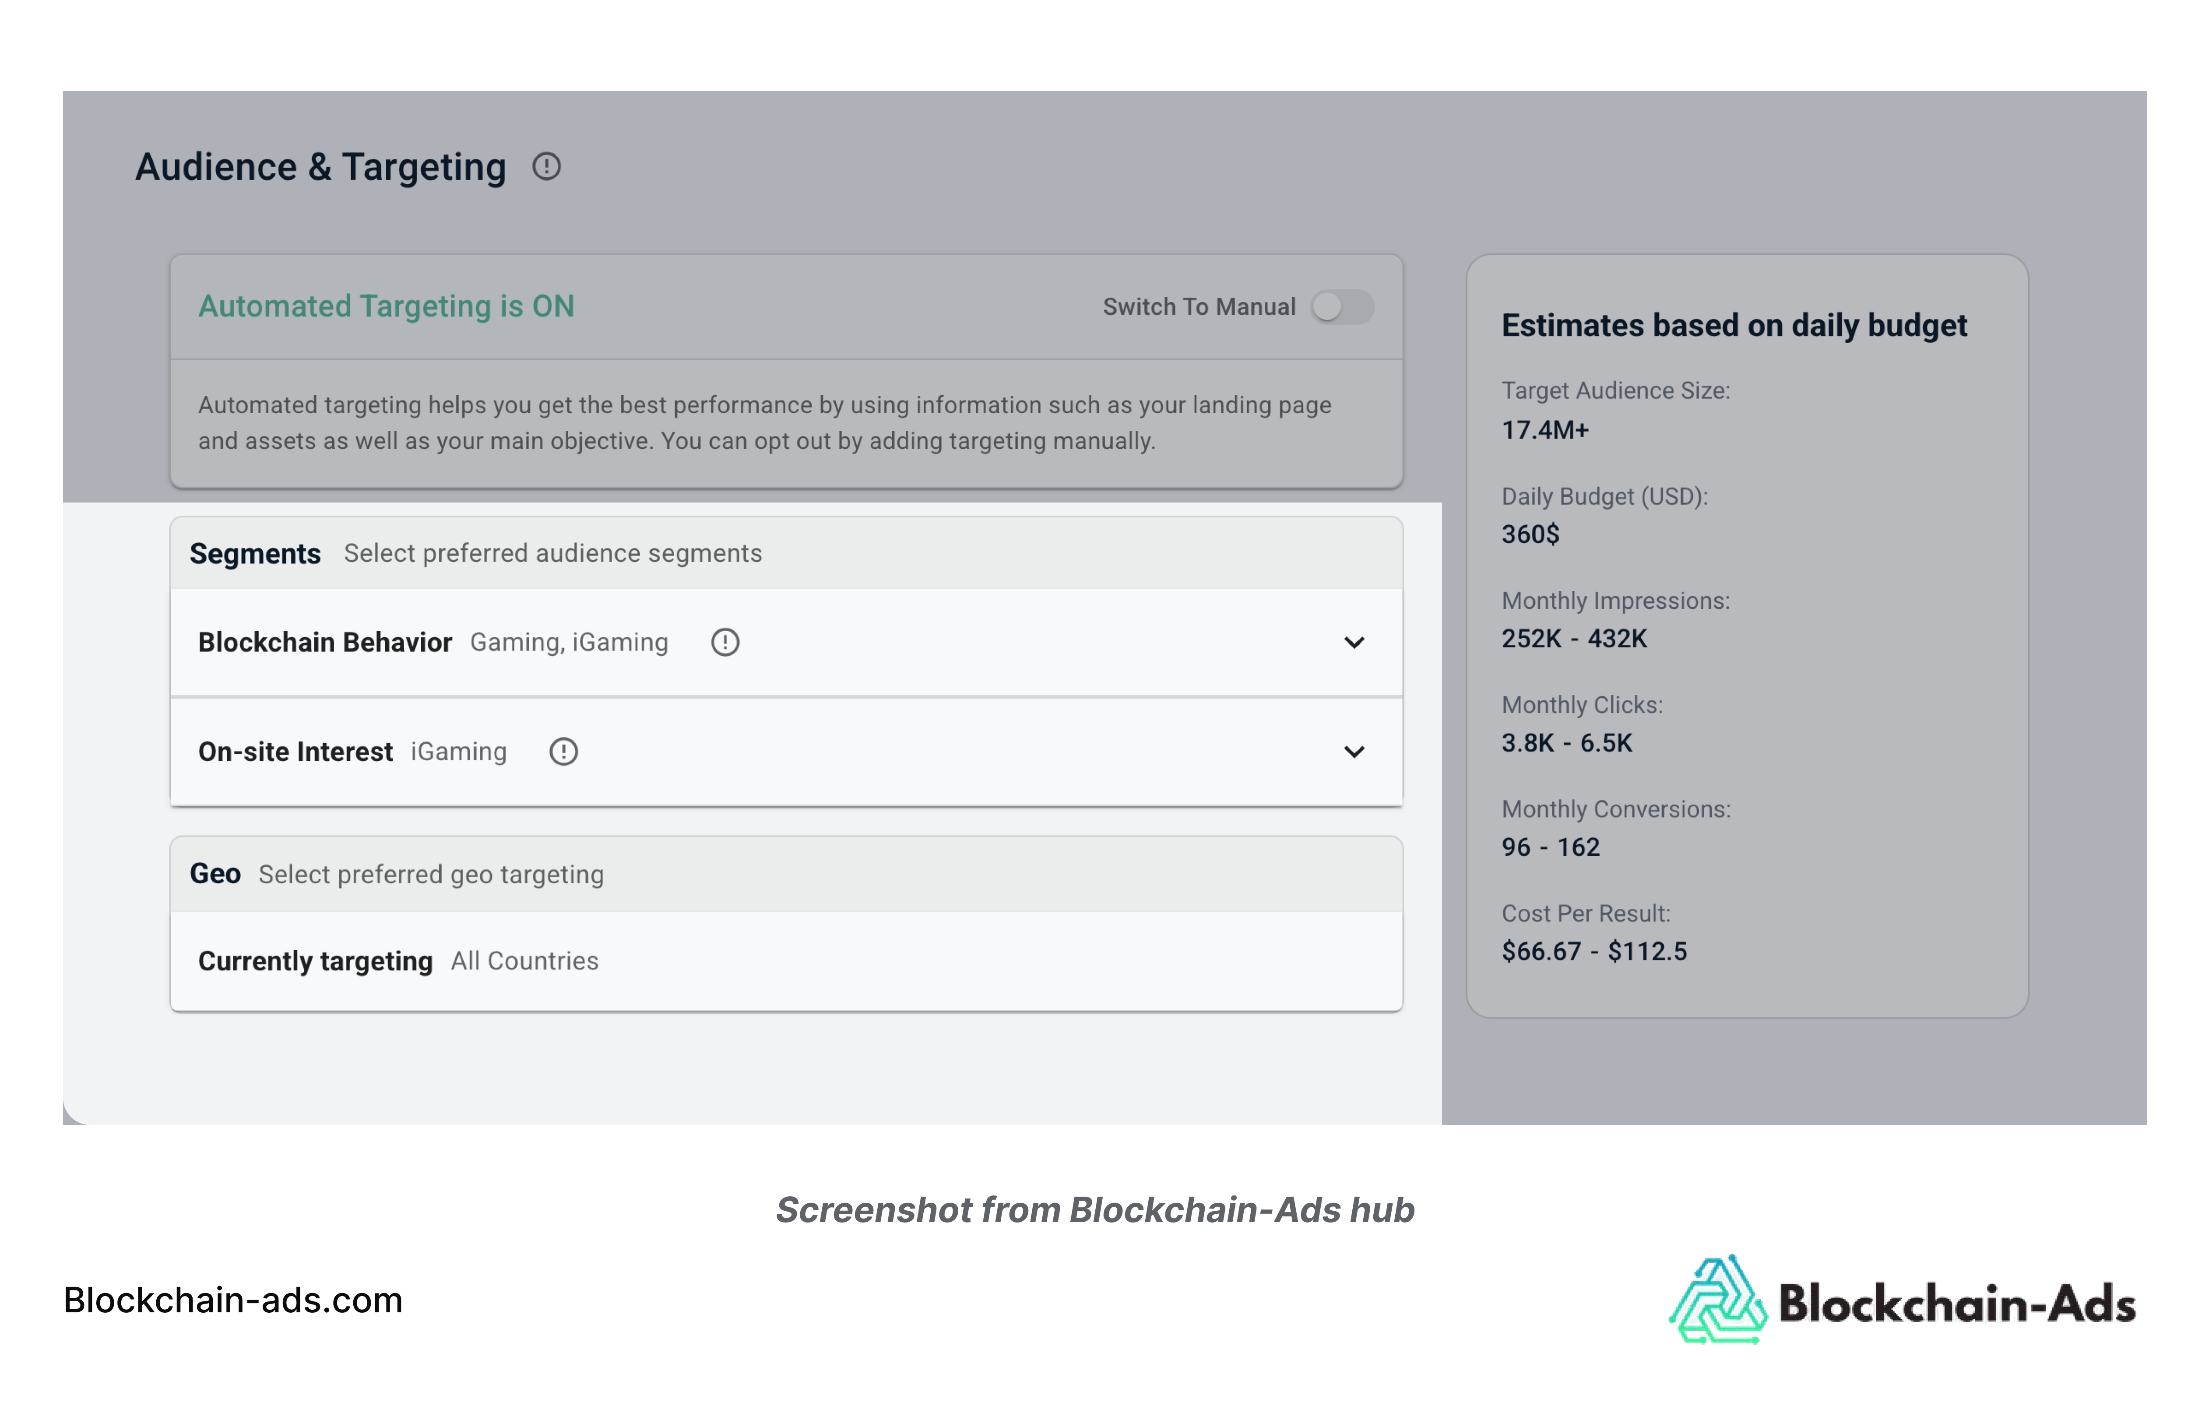Expand the On-site Interest chevron
Viewport: 2209px width, 1427px height.
pyautogui.click(x=1354, y=752)
